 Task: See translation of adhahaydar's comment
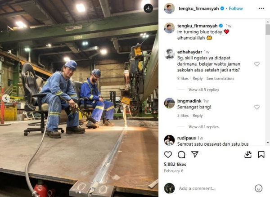point(220,78)
